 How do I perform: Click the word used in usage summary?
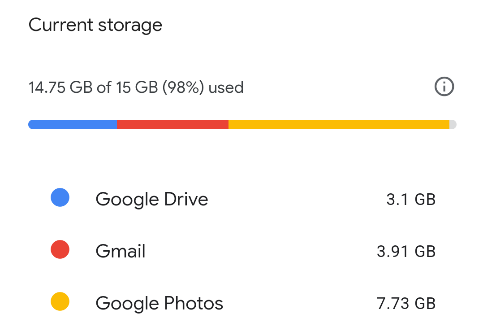(226, 87)
